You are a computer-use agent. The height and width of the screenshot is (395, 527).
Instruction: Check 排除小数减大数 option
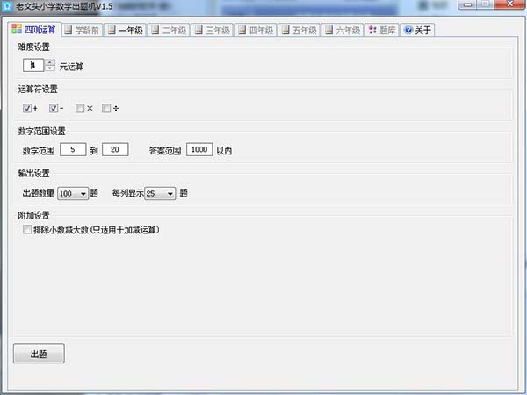click(x=27, y=230)
